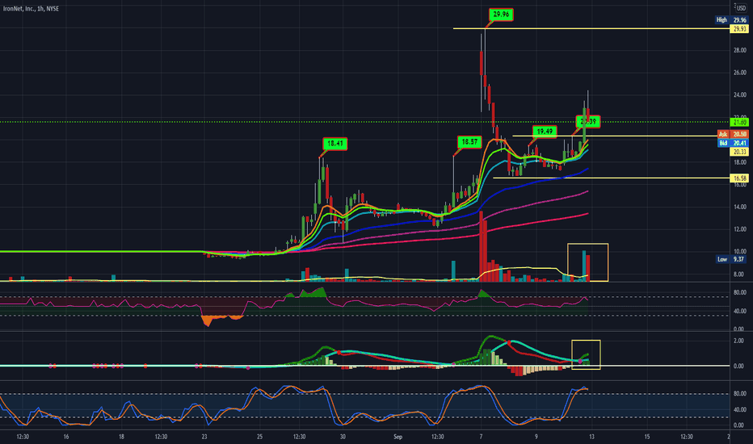The width and height of the screenshot is (753, 444).
Task: Click the 13 date label on time axis
Action: tap(591, 437)
